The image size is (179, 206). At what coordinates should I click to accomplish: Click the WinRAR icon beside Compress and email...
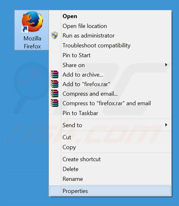[x=55, y=93]
